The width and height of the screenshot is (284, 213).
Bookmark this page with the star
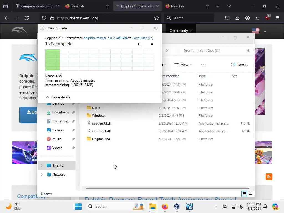click(157, 18)
